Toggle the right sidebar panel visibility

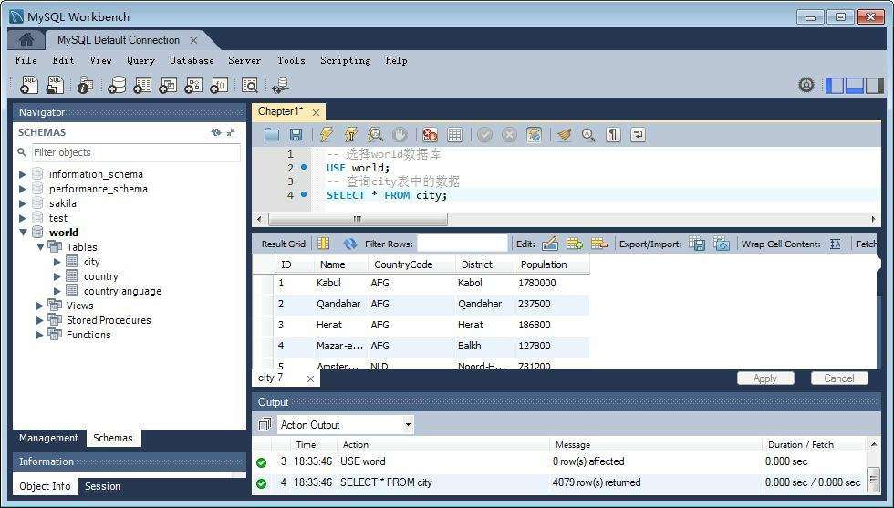coord(874,86)
